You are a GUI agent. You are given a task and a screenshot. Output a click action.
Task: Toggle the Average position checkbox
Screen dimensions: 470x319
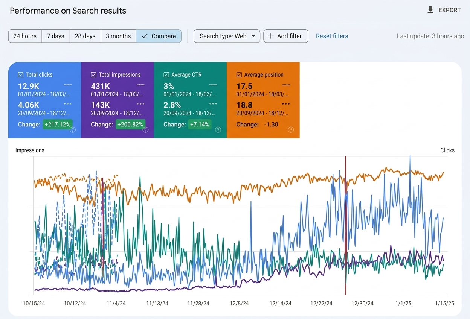[239, 75]
